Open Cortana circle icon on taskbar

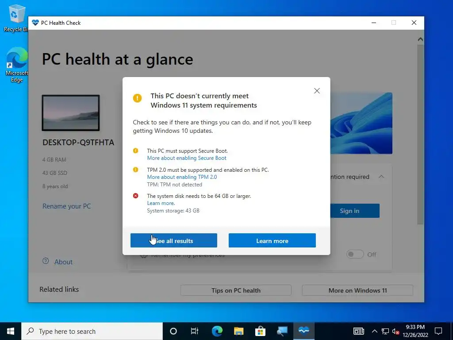click(x=173, y=331)
